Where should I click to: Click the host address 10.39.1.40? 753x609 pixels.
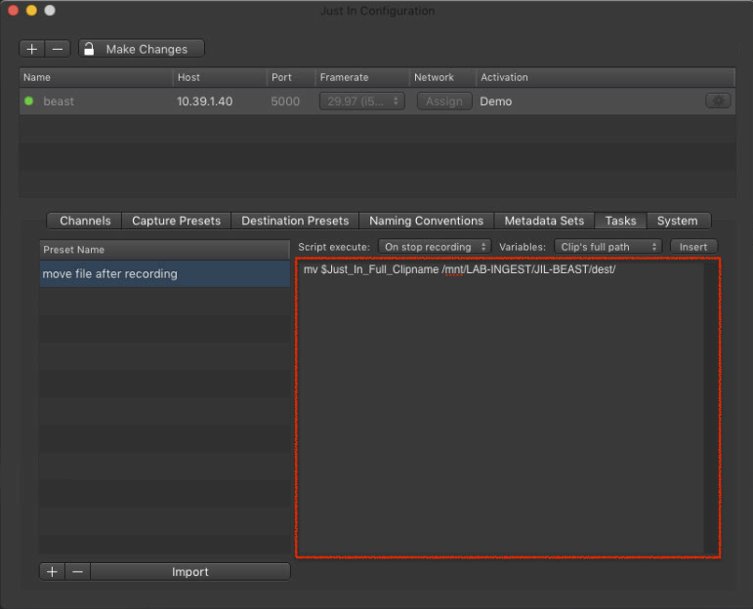[x=204, y=101]
